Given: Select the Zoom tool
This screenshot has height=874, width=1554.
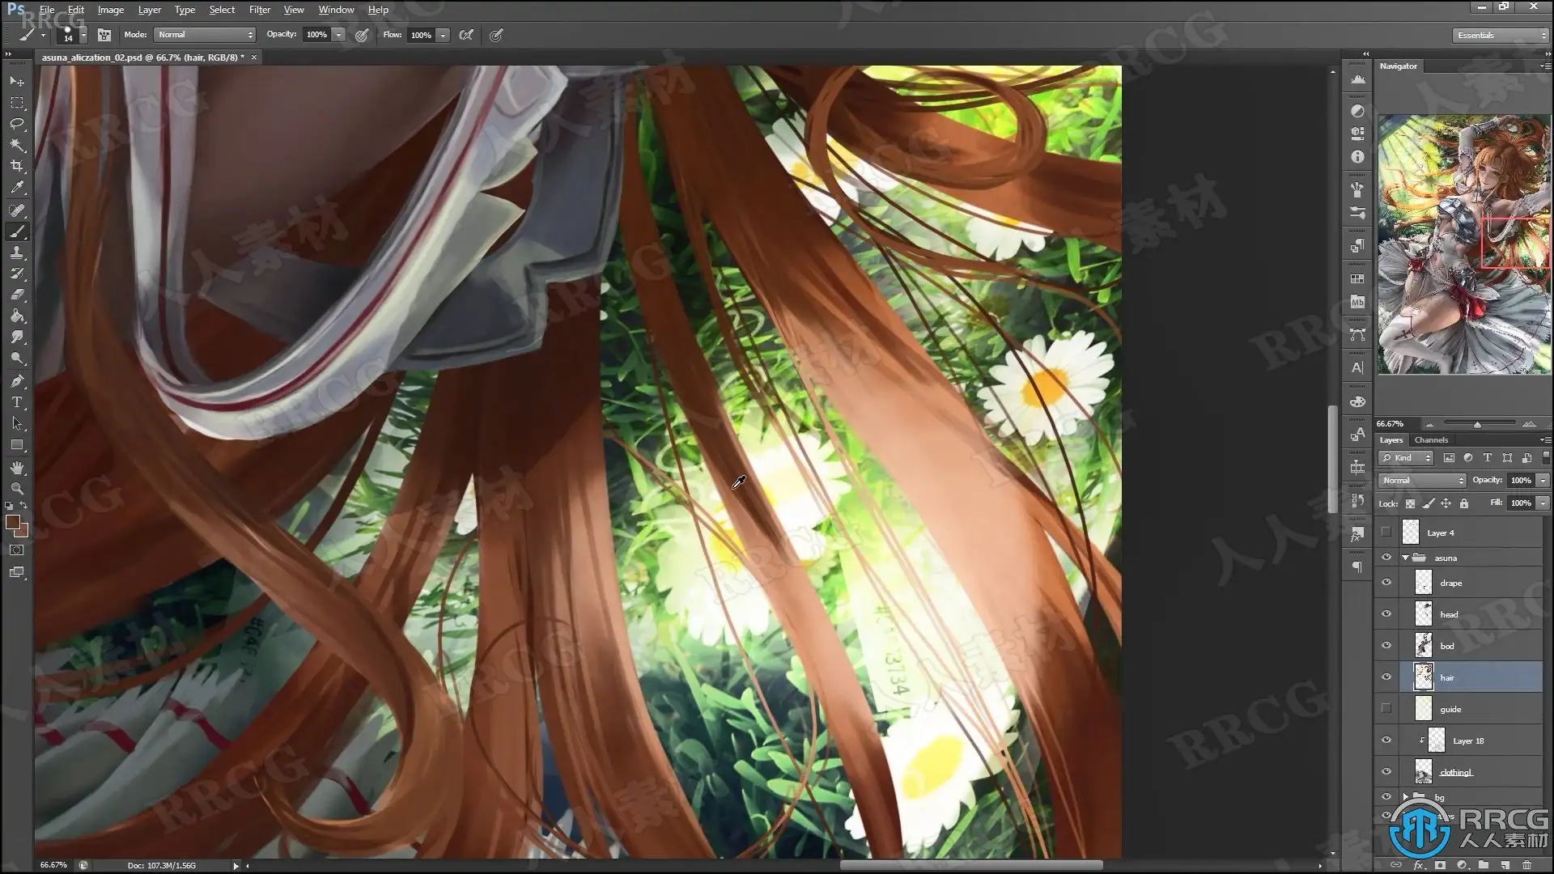Looking at the screenshot, I should pos(17,489).
